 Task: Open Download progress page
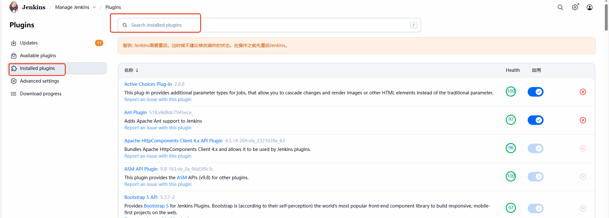click(x=57, y=94)
